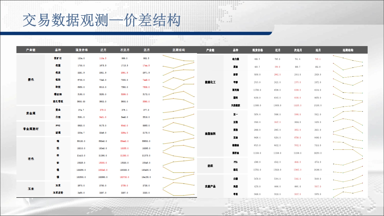Click the 铁矿石 variety cell

pyautogui.click(x=58, y=58)
